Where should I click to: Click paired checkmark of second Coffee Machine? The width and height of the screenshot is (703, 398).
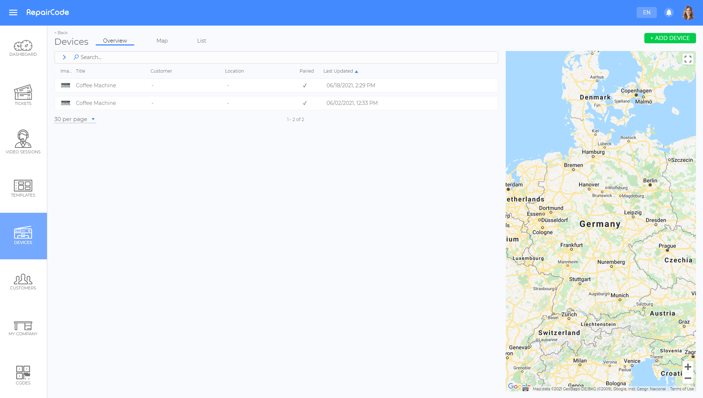point(304,103)
